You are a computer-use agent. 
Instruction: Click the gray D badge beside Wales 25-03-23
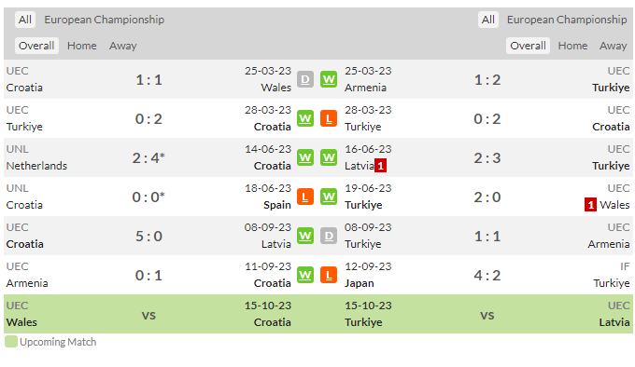pos(305,79)
